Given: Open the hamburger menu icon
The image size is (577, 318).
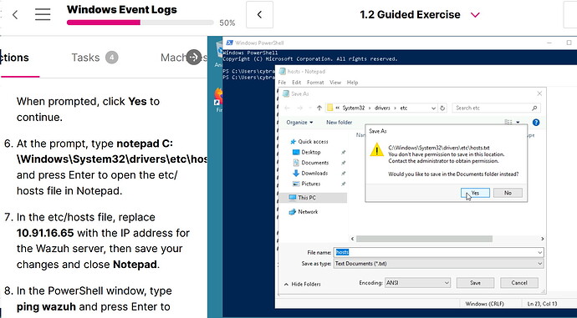Looking at the screenshot, I should [x=43, y=15].
